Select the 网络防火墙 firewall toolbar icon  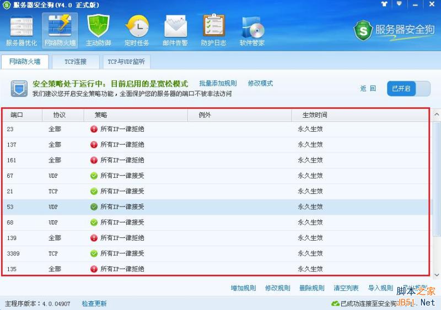(x=60, y=30)
